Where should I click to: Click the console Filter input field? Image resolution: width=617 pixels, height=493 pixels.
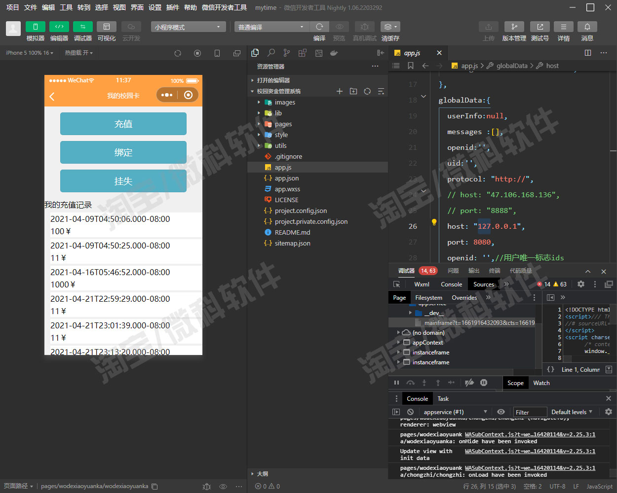point(530,412)
